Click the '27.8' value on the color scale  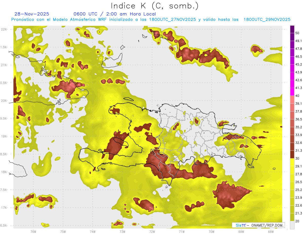pos(298,174)
